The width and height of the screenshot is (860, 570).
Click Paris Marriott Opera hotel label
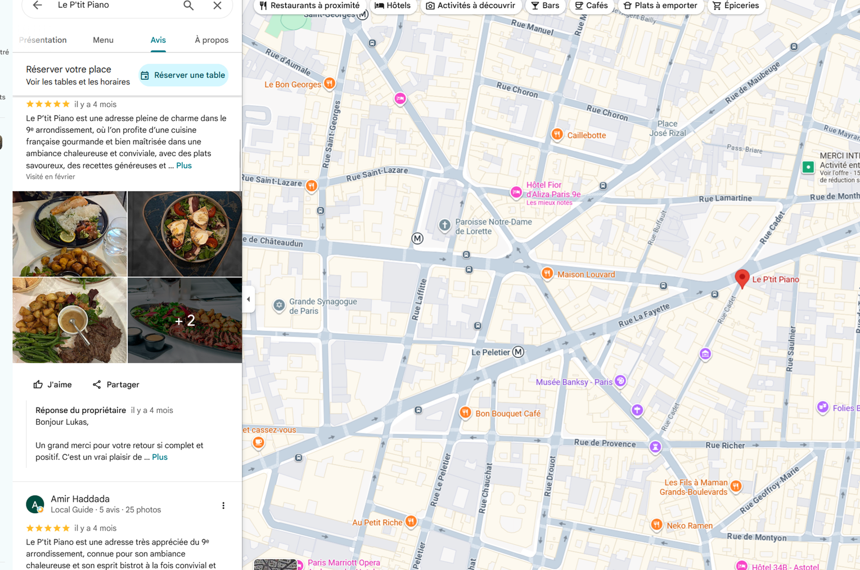[x=344, y=563]
